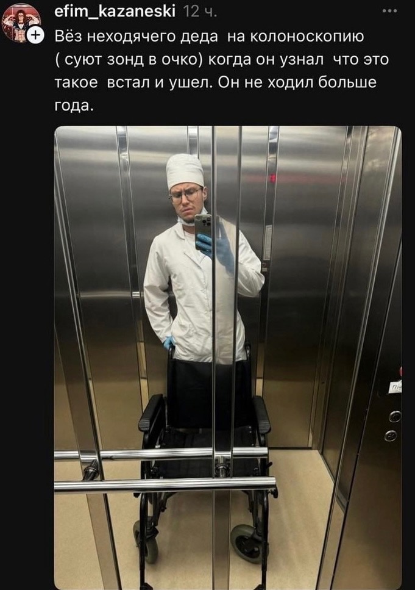Image resolution: width=415 pixels, height=590 pixels.
Task: Click the blue glove tucked in pocket
Action: 169,342
